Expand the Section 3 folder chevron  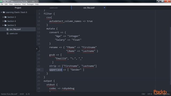click(3, 17)
